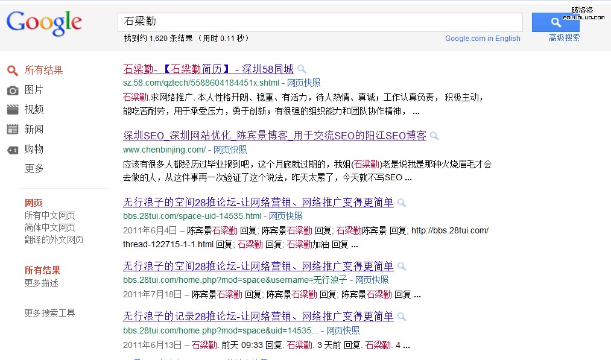Switch to 新闻 news results
Image resolution: width=611 pixels, height=360 pixels.
[34, 130]
